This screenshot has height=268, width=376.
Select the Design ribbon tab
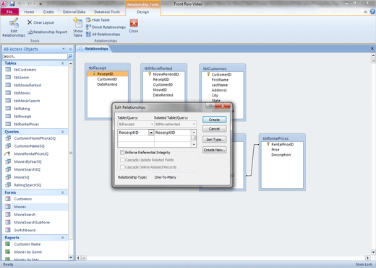point(143,12)
